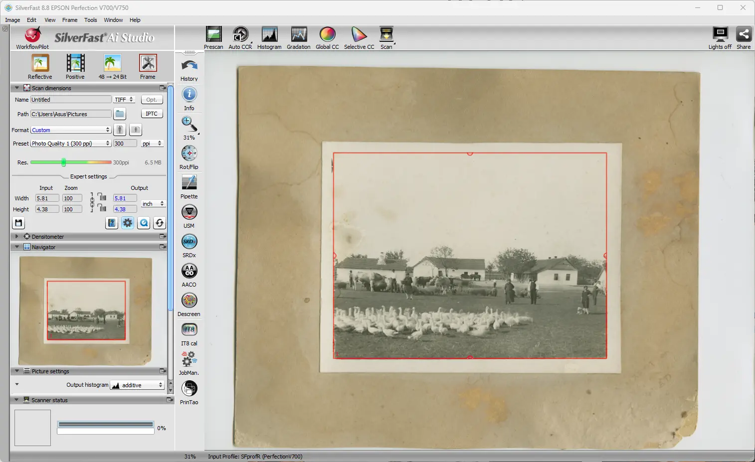The width and height of the screenshot is (755, 462).
Task: Click the reset arrows button
Action: tap(160, 223)
